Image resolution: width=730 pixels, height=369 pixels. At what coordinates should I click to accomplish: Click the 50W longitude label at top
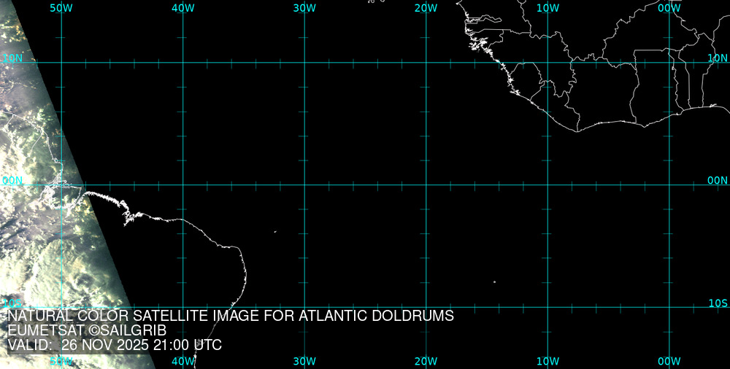61,7
